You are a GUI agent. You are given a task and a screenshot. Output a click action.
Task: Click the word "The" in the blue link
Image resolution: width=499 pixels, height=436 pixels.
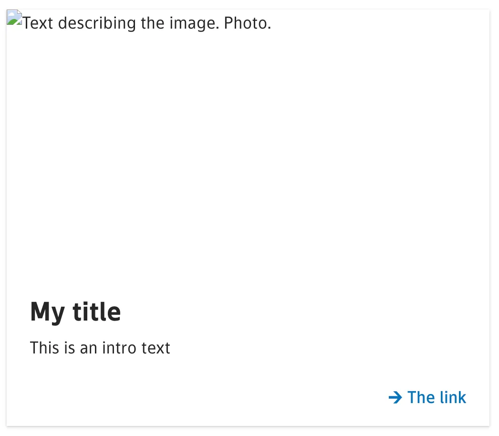tap(420, 397)
